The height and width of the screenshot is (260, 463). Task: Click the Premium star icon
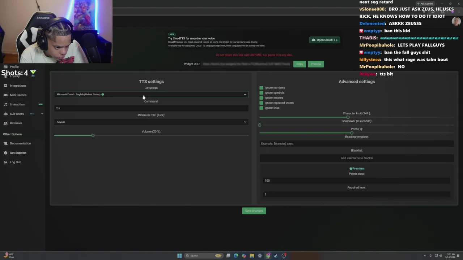(351, 169)
